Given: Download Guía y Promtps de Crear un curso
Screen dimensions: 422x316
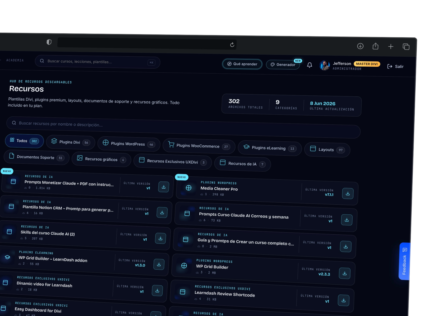Looking at the screenshot, I should tap(346, 247).
